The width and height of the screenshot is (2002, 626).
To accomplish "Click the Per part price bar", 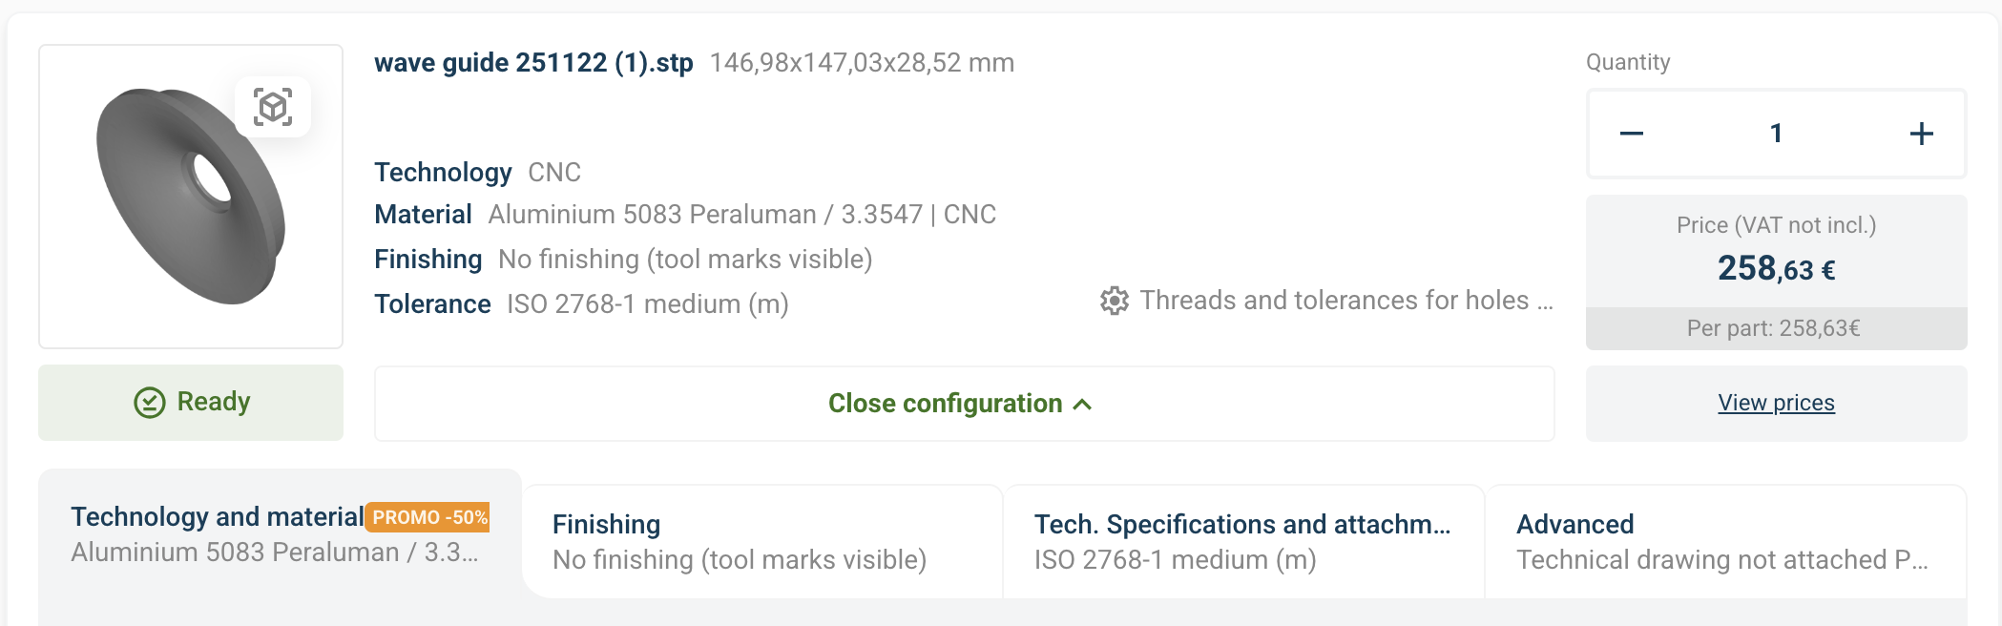I will pos(1776,328).
